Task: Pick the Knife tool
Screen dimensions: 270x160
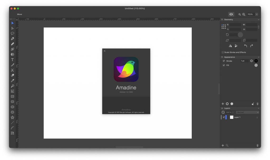Action: click(x=12, y=65)
